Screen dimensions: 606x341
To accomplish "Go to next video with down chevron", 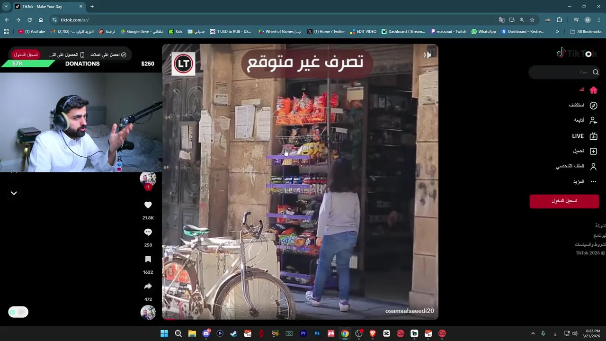I will (x=14, y=193).
